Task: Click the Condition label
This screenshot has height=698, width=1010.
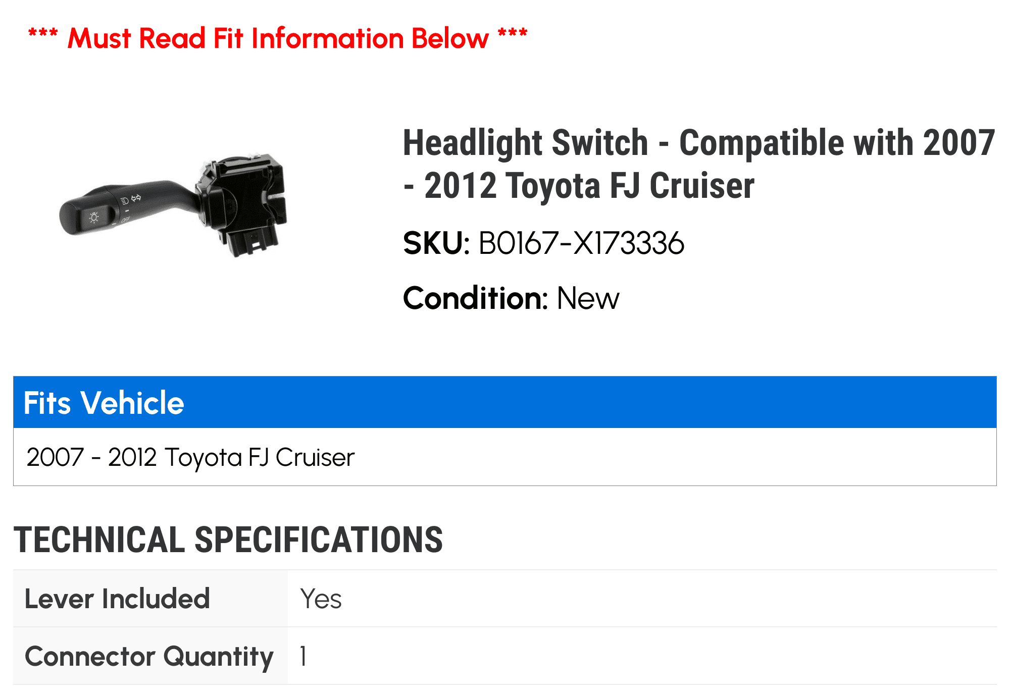Action: click(x=475, y=298)
